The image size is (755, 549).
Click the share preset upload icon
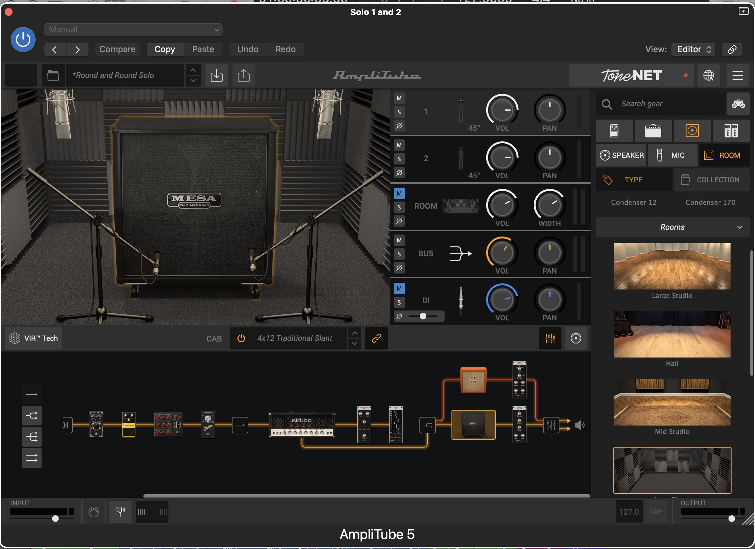tap(244, 75)
